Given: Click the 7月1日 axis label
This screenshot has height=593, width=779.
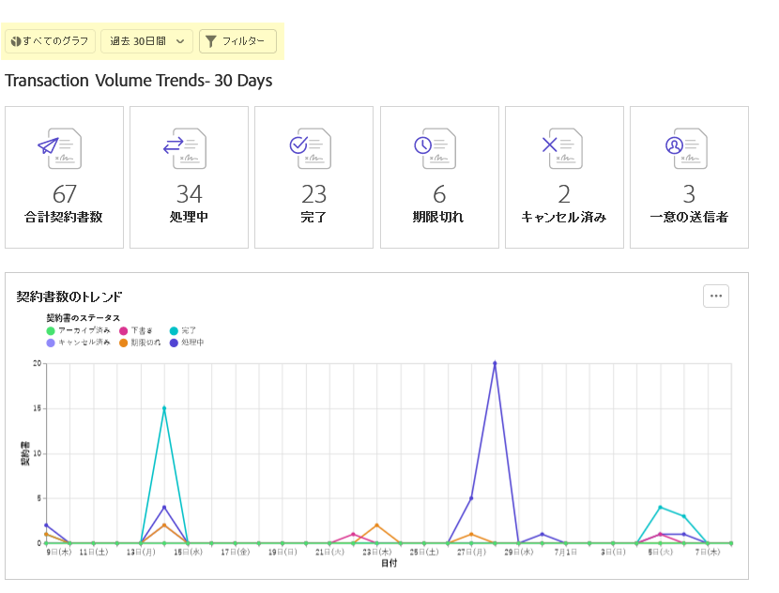Looking at the screenshot, I should pos(565,553).
